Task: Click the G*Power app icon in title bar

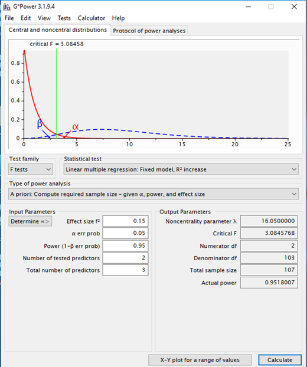Action: (x=7, y=7)
